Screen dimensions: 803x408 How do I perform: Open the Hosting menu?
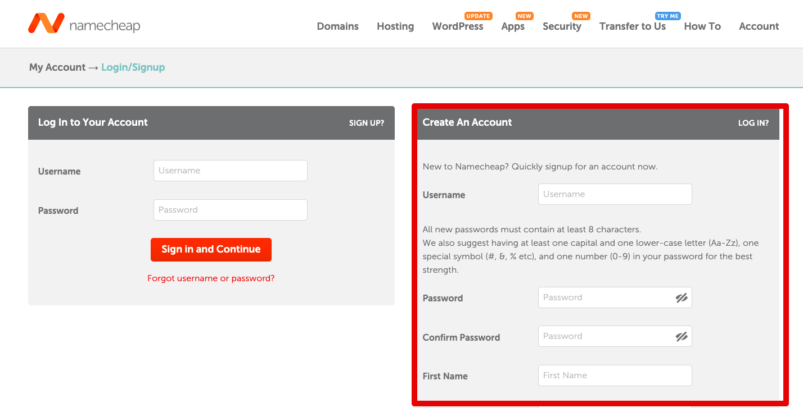pyautogui.click(x=395, y=26)
